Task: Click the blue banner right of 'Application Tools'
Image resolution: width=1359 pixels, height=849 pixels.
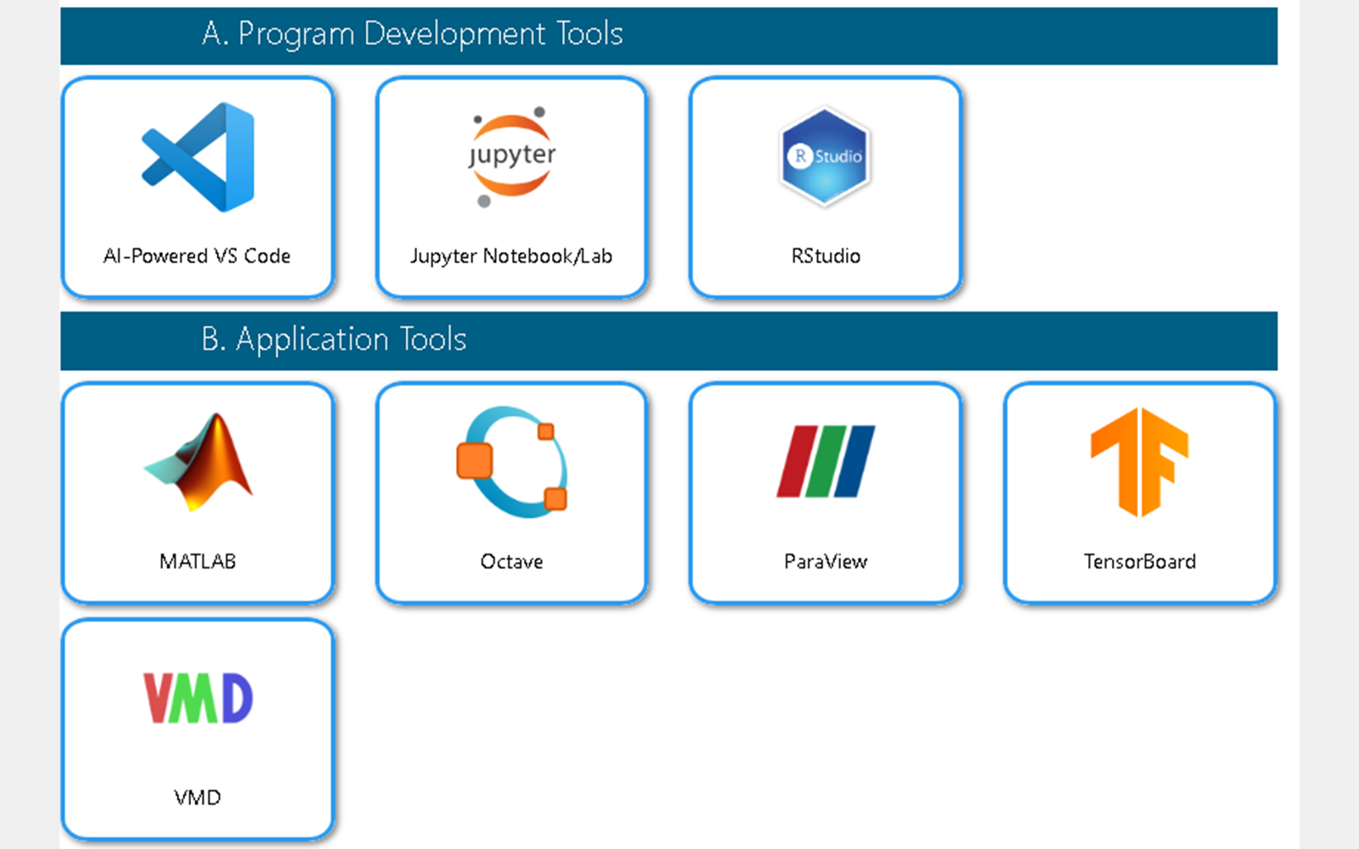Action: (x=849, y=341)
